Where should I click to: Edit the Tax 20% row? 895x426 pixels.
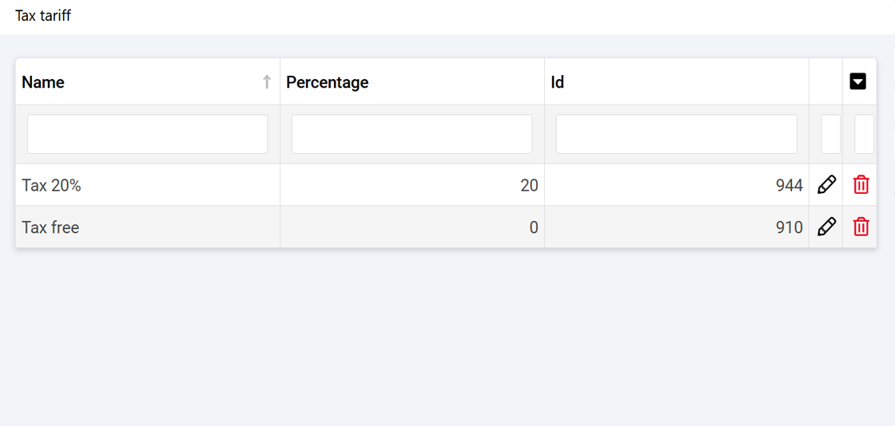click(826, 185)
